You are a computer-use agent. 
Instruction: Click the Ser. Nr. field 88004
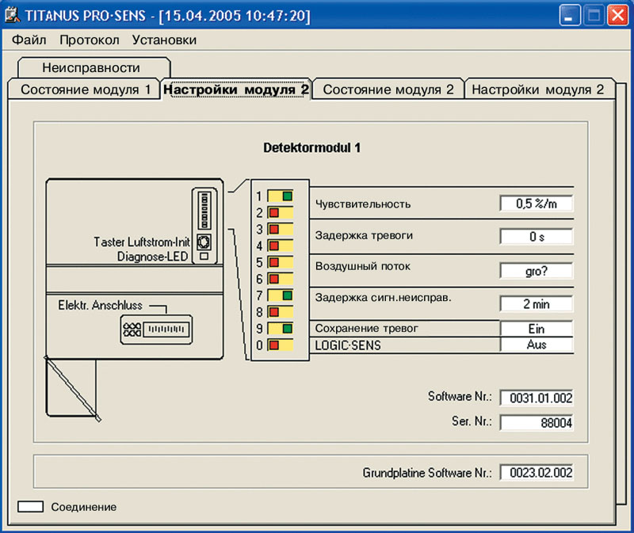pos(537,423)
